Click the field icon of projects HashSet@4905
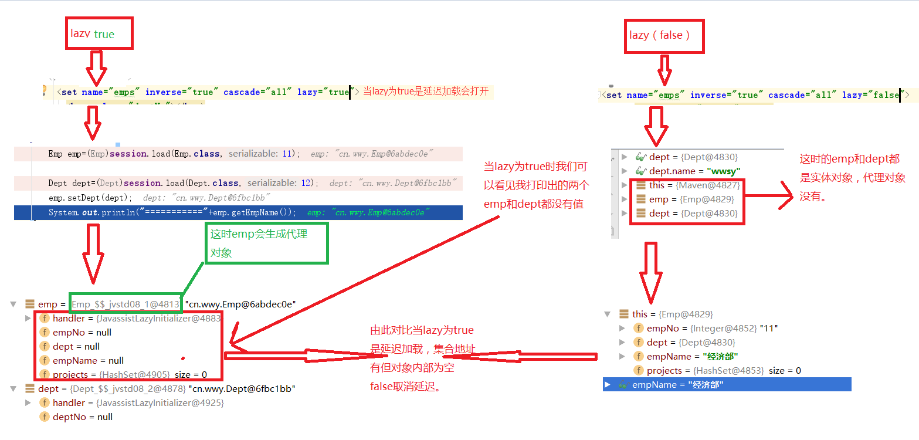Image resolution: width=919 pixels, height=440 pixels. pyautogui.click(x=44, y=374)
